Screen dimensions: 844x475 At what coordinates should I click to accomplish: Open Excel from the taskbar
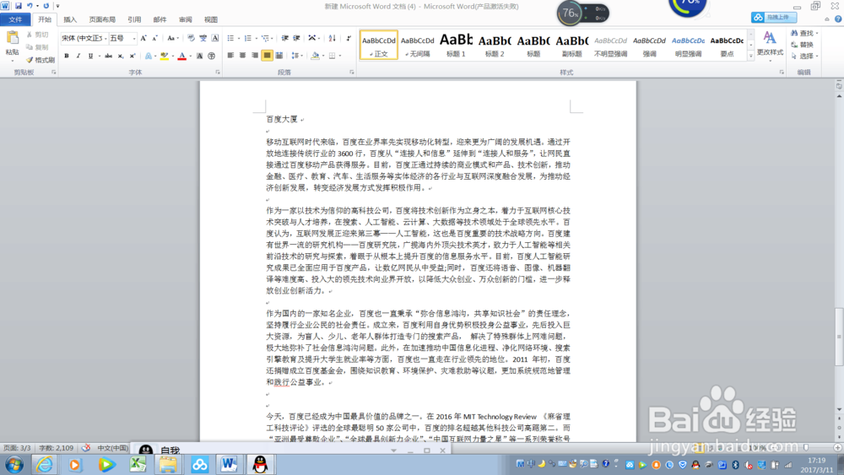(x=138, y=464)
